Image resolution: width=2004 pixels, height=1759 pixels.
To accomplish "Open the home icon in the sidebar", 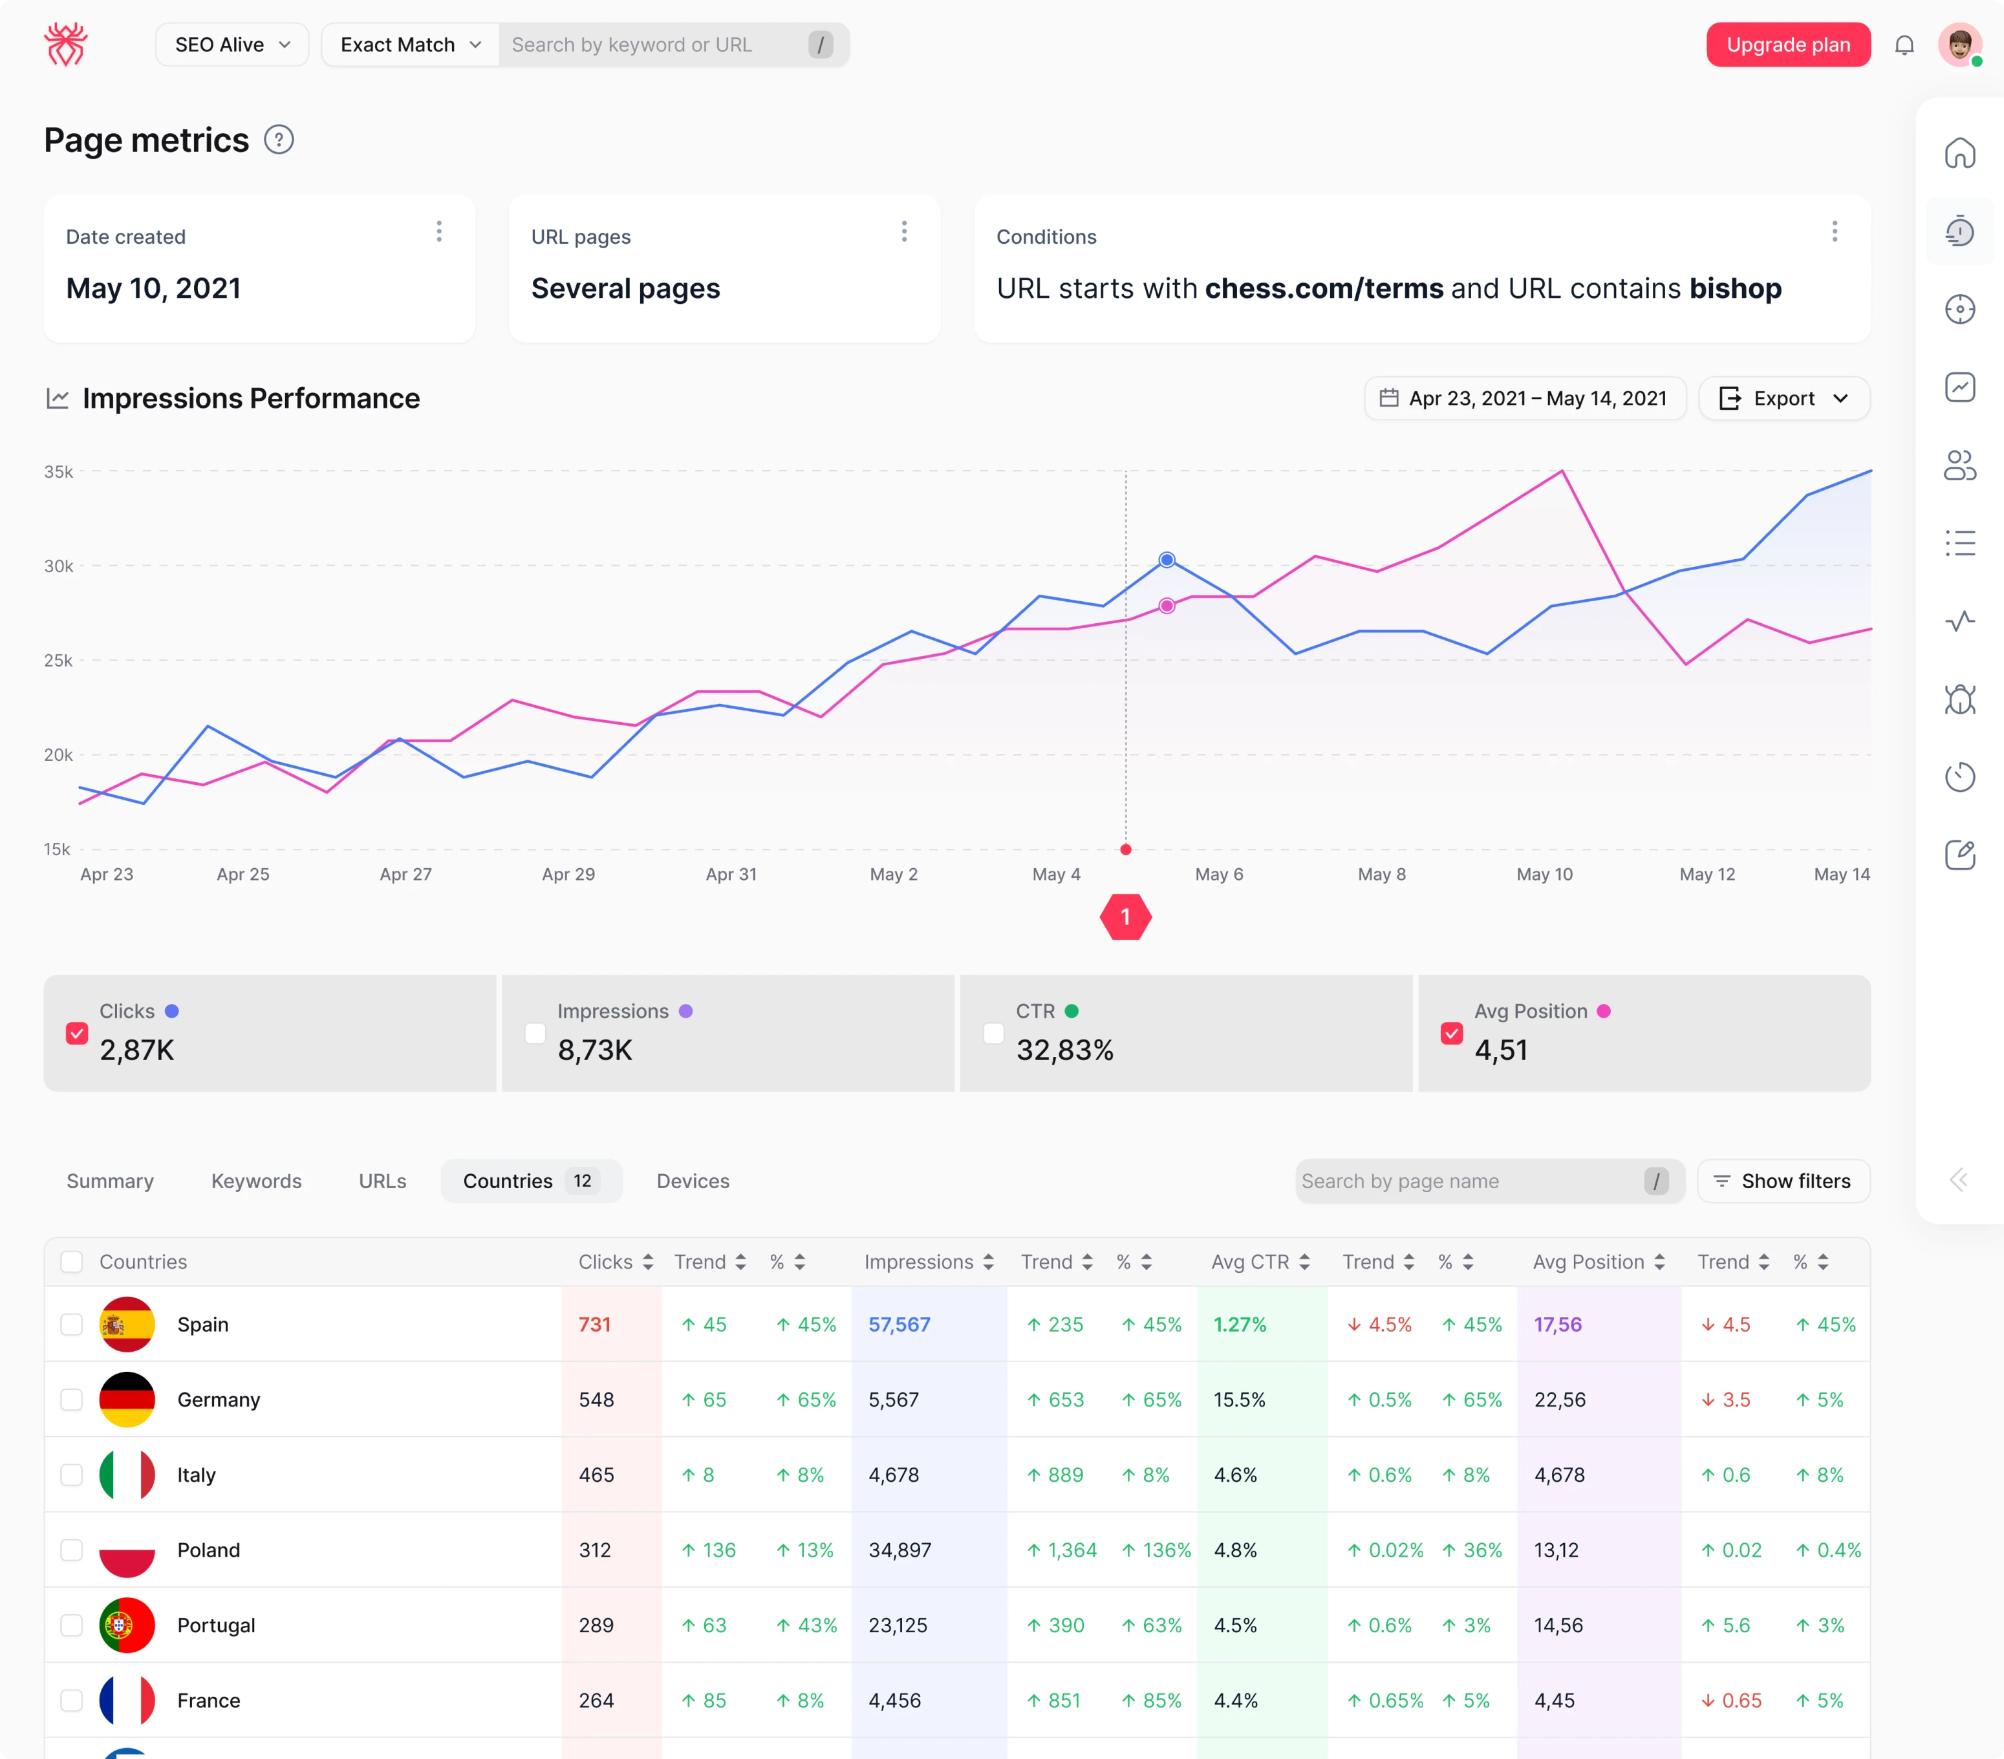I will tap(1961, 153).
